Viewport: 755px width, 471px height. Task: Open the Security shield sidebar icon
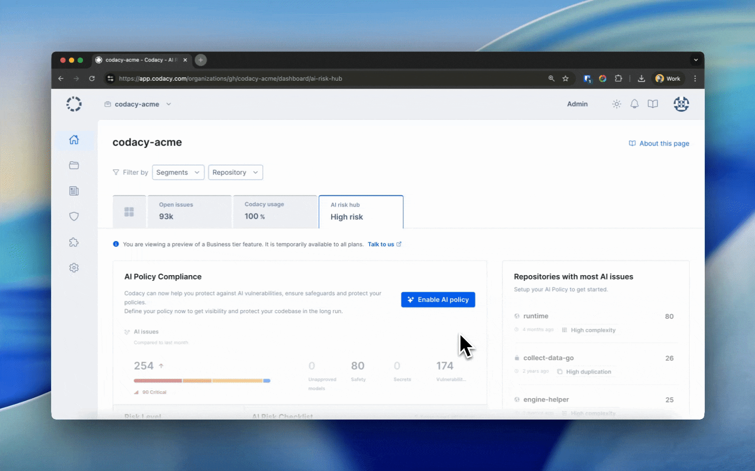pyautogui.click(x=74, y=216)
